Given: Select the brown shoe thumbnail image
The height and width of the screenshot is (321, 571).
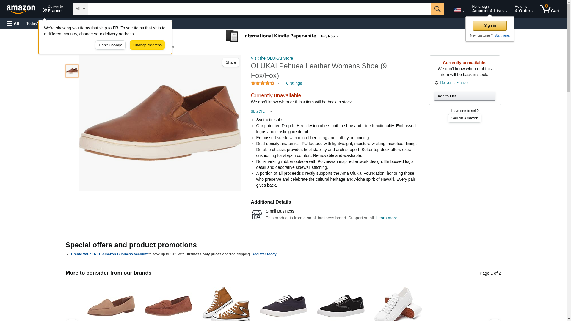Looking at the screenshot, I should (72, 71).
